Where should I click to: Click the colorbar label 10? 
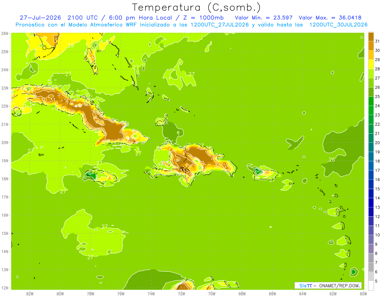point(377,235)
